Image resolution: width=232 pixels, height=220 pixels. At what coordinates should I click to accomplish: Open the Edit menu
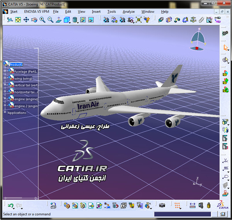click(68, 12)
